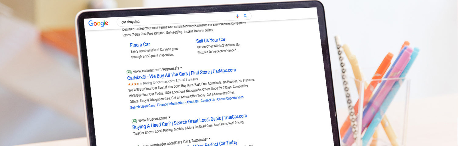Click the Ad badge beside www.truecar.com/
Image resolution: width=458 pixels, height=146 pixels.
[x=134, y=121]
